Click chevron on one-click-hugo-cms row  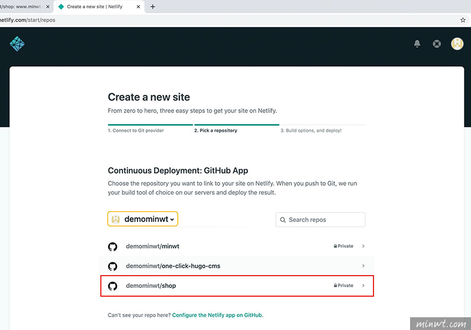363,266
